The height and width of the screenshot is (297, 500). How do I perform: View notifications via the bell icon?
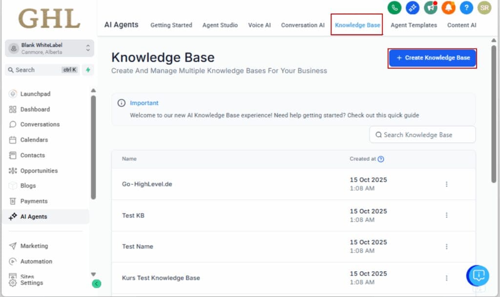[448, 8]
